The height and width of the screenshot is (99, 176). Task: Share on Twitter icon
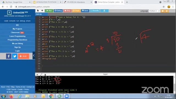15,56
